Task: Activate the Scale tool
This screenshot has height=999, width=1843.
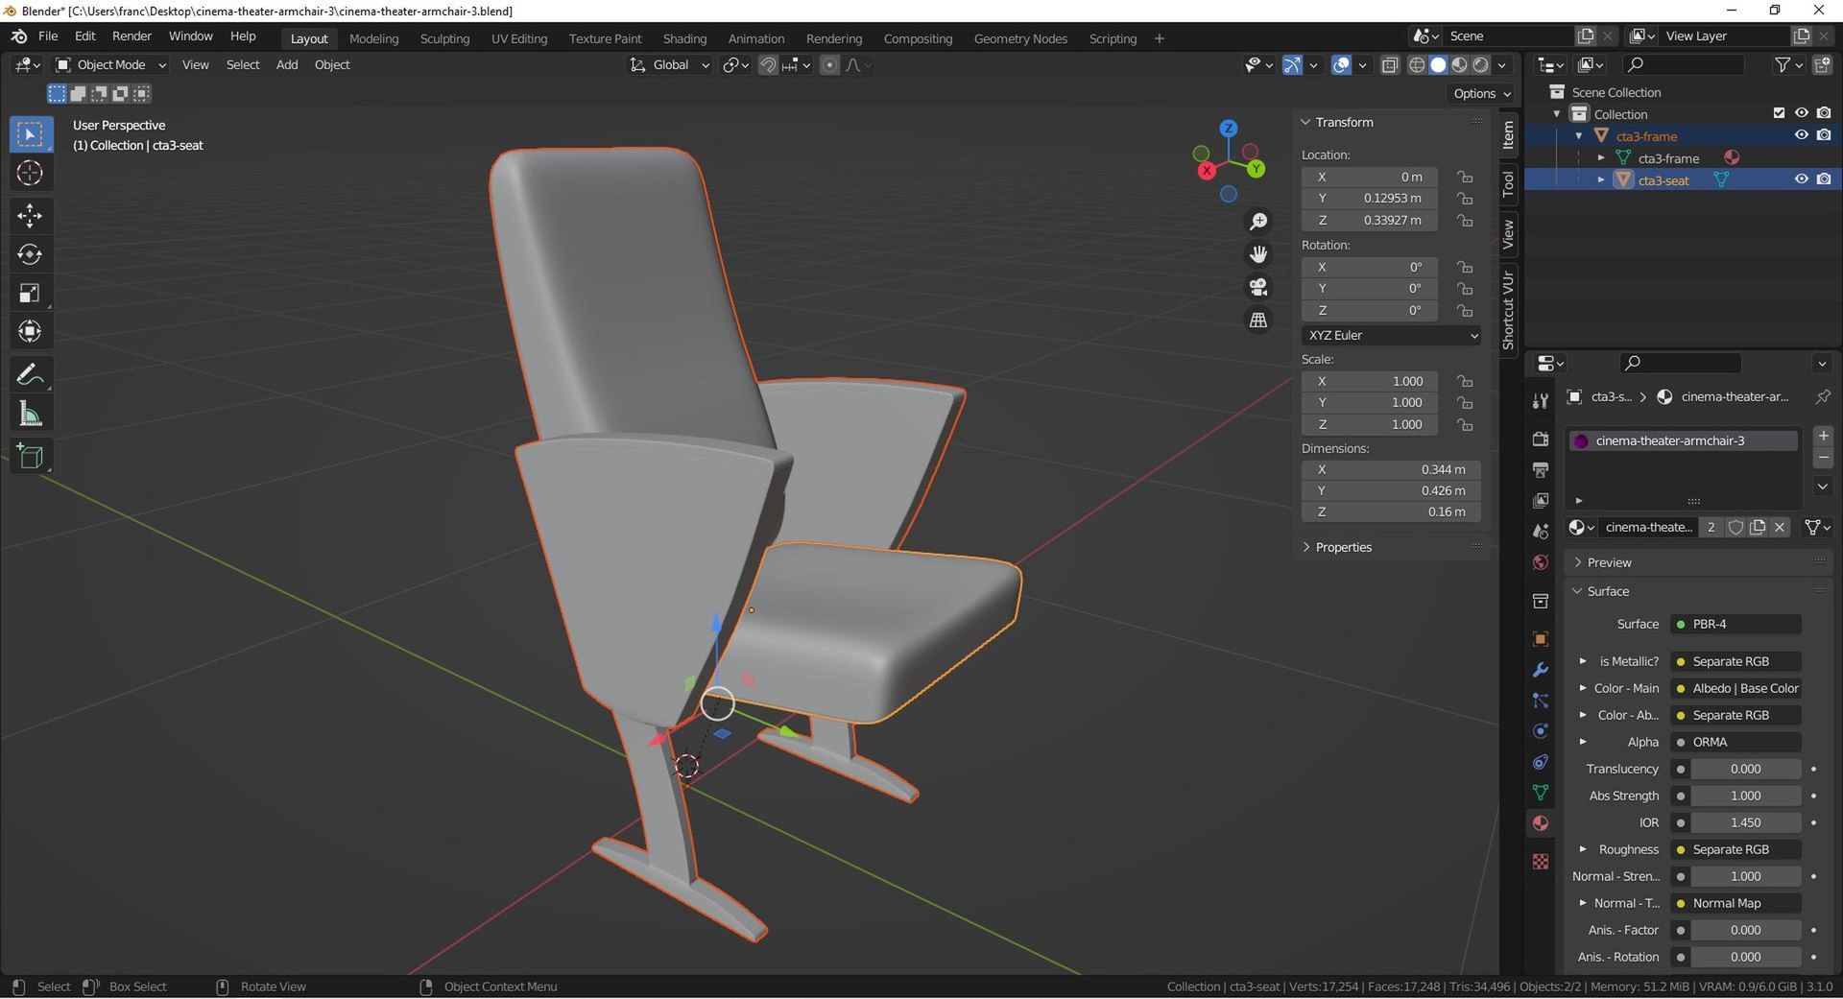Action: click(x=30, y=293)
